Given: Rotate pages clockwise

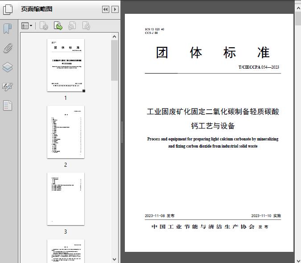Looking at the screenshot, I should (86, 26).
